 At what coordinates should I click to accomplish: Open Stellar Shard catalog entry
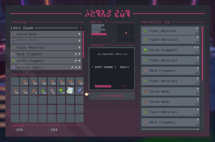click(46, 67)
